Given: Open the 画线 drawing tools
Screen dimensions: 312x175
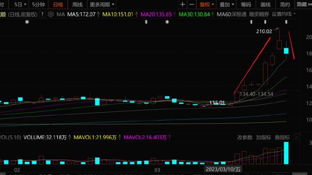Looking at the screenshot, I should pos(265,4).
